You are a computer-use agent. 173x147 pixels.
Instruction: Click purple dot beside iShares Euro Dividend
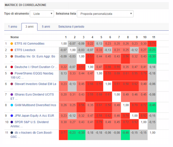[12, 95]
